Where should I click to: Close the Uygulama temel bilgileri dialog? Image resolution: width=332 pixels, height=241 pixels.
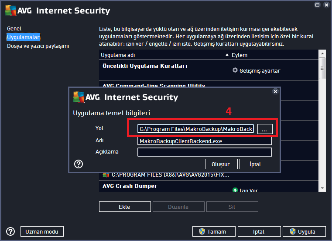(275, 91)
